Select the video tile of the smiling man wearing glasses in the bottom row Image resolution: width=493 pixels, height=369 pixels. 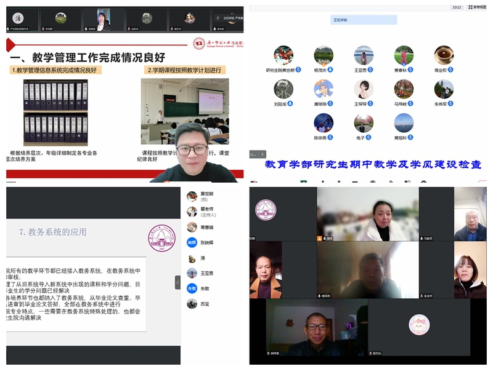[x=317, y=327]
